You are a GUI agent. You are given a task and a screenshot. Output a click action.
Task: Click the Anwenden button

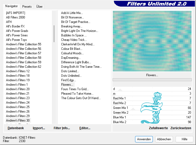144,139
